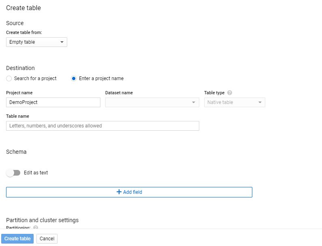Open the 'Create table from' Empty table dropdown
Image resolution: width=322 pixels, height=246 pixels.
pos(36,42)
